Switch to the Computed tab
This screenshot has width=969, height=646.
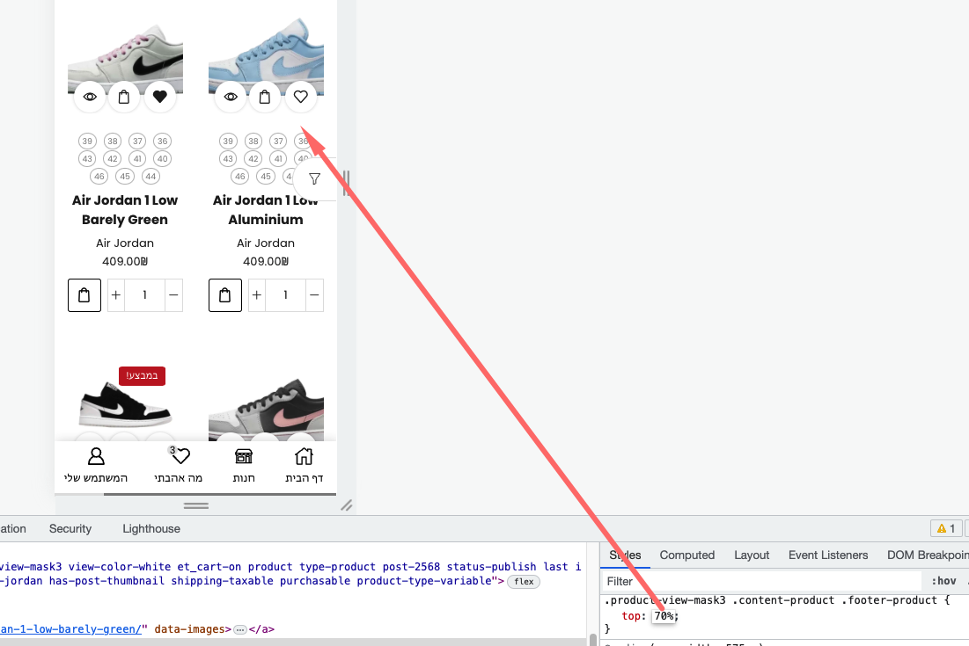[687, 555]
